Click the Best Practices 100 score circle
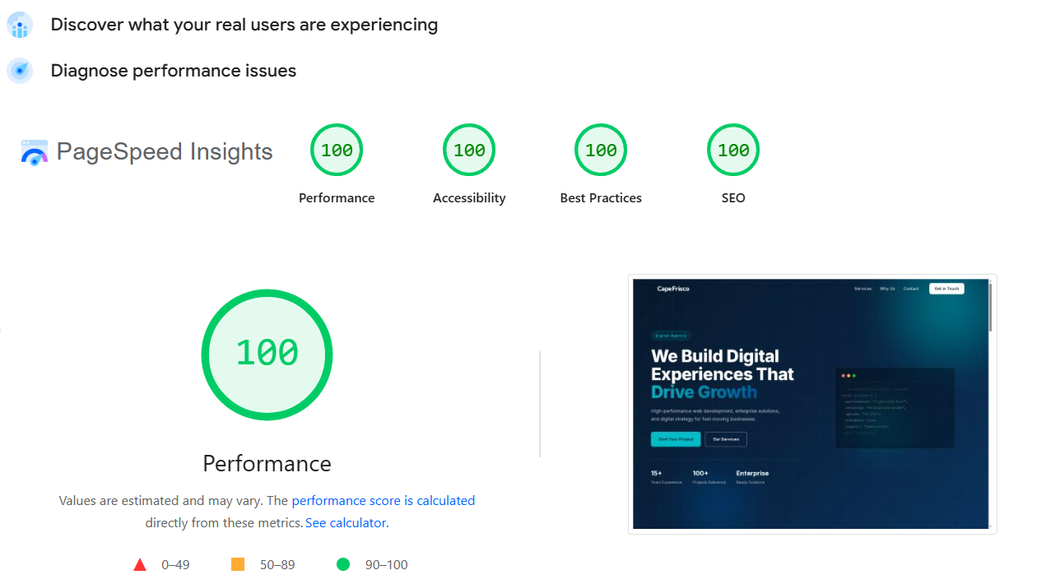 tap(601, 150)
